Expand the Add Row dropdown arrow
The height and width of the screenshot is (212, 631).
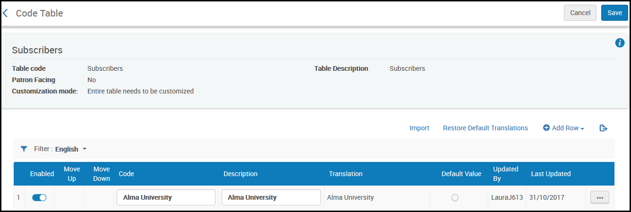point(582,128)
